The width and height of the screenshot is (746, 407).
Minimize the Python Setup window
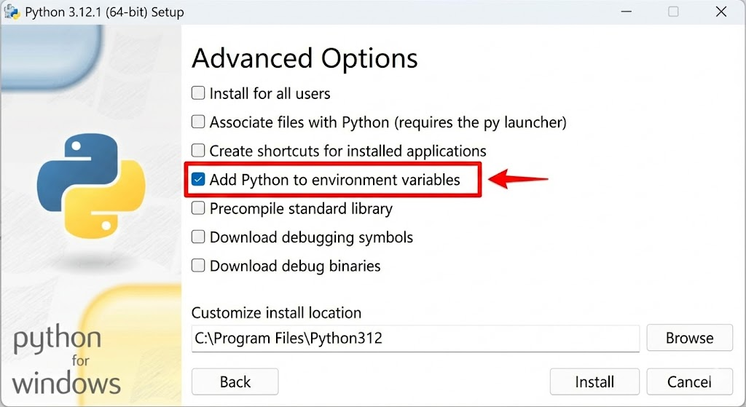point(626,12)
